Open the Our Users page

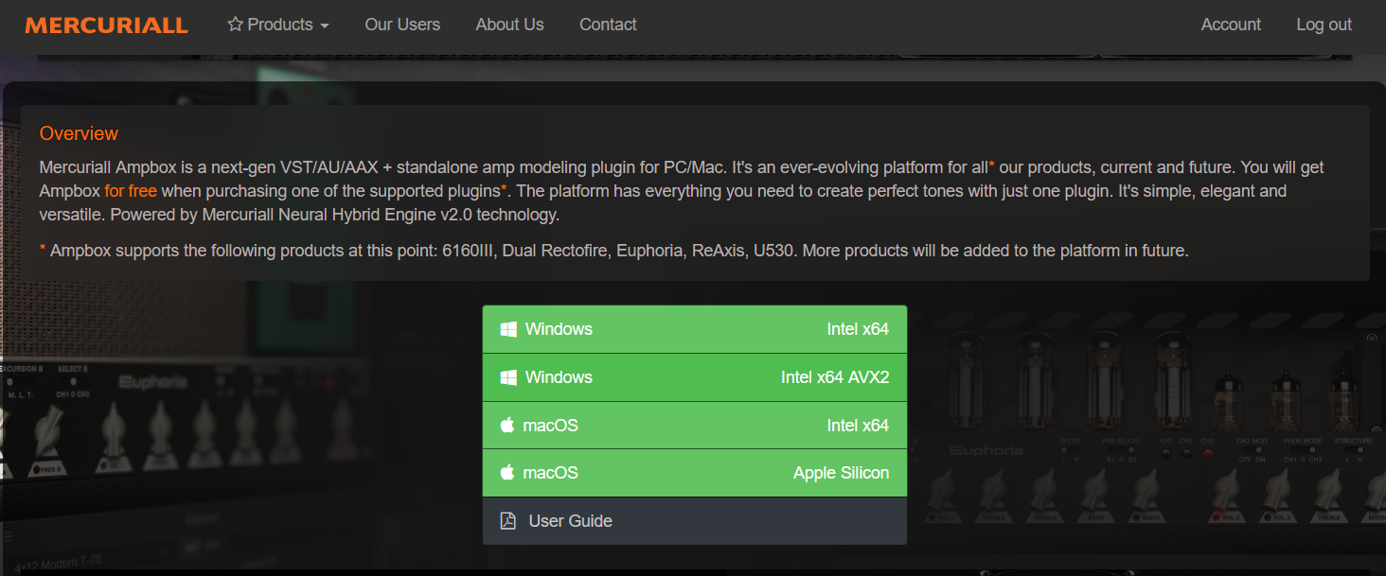click(402, 25)
